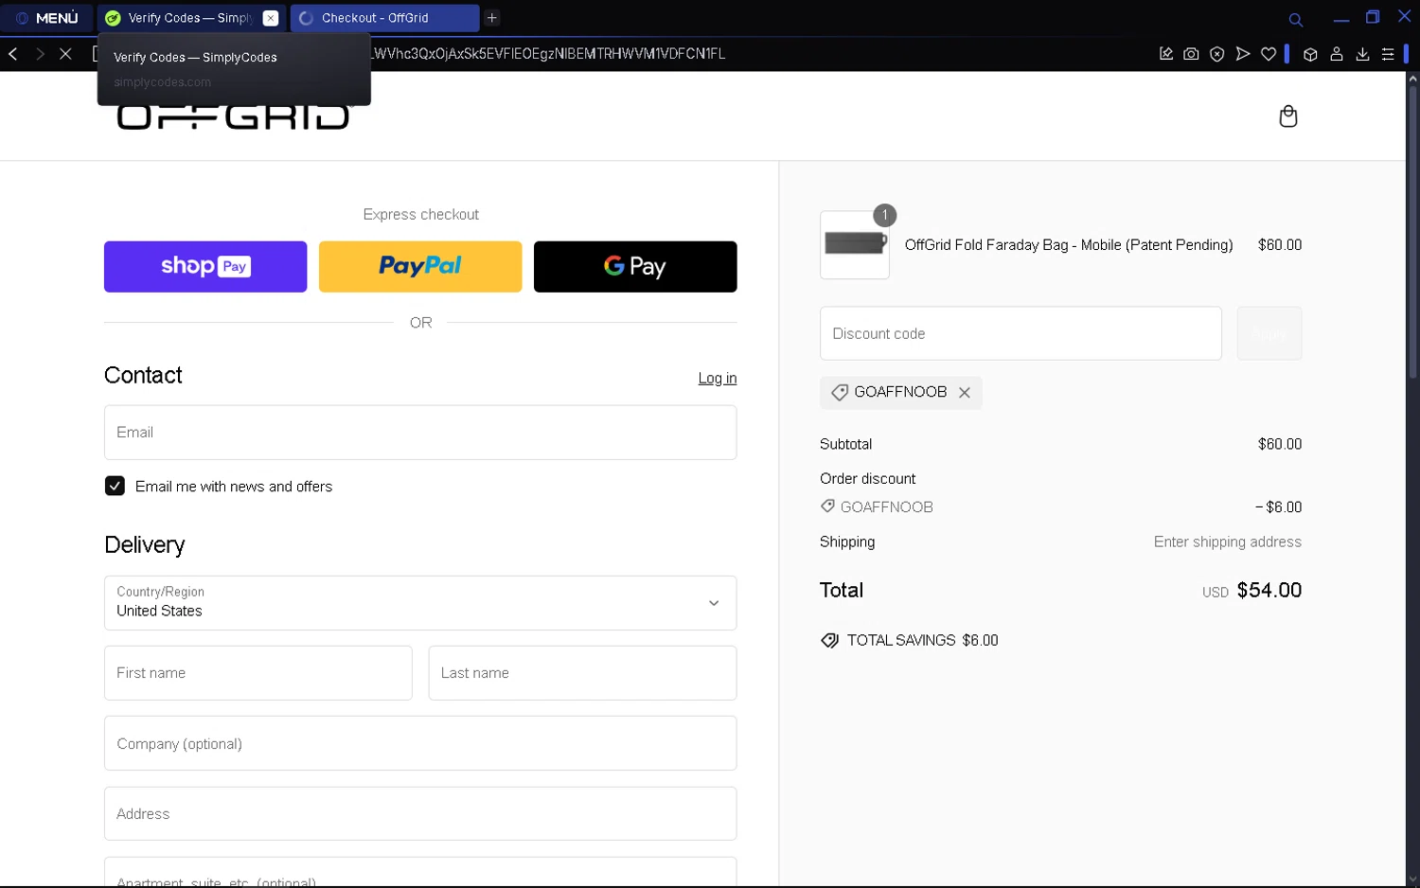Select the Checkout - OffGrid tab

tap(383, 18)
